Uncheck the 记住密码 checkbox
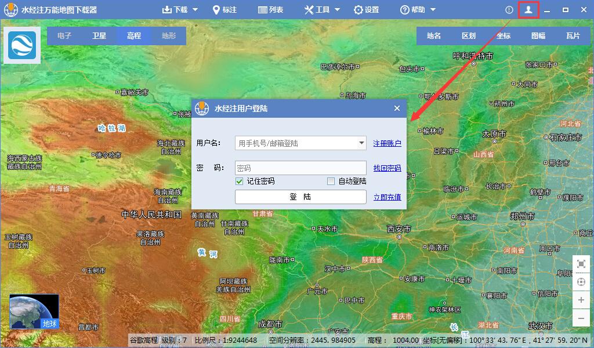Screen dimensions: 594x348 coord(240,182)
